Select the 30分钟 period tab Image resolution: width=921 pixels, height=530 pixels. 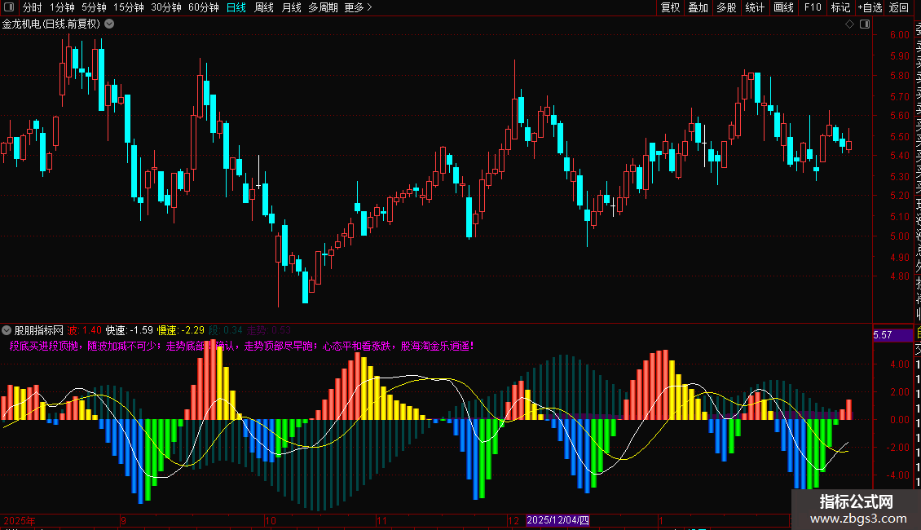(x=165, y=7)
